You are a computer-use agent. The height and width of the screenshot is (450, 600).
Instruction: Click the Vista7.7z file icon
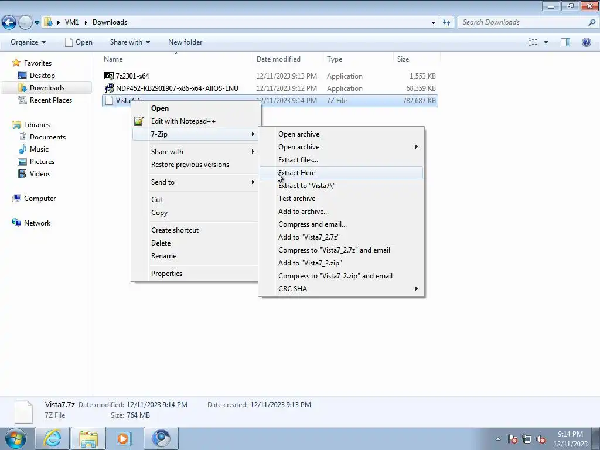110,101
